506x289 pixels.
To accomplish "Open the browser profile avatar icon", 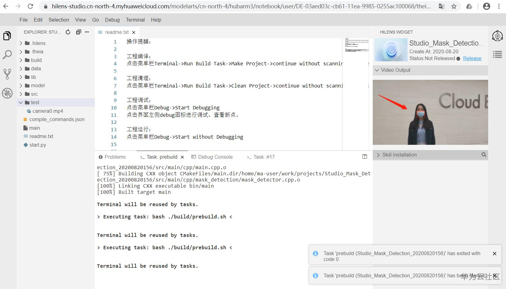I will tap(487, 6).
